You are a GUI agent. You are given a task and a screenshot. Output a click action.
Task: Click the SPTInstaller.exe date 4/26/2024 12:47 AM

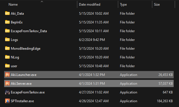94,101
